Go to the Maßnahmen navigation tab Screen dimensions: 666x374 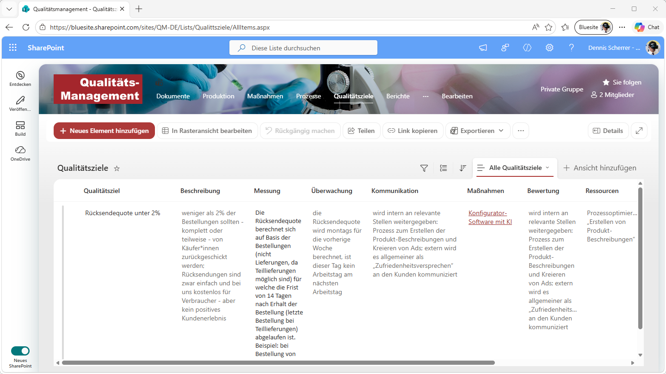[265, 96]
